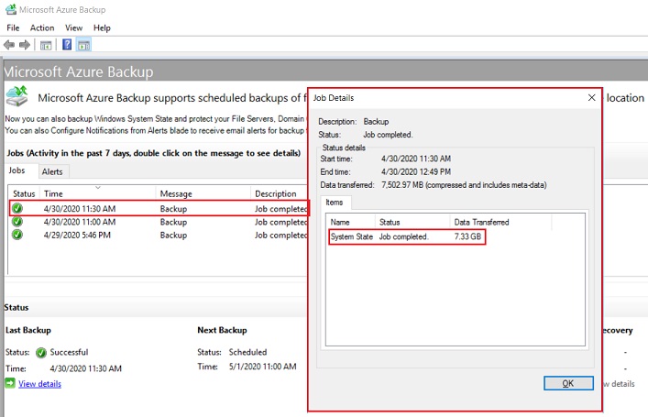This screenshot has height=417, width=648.
Task: Click the Data Transferred column header
Action: point(500,222)
